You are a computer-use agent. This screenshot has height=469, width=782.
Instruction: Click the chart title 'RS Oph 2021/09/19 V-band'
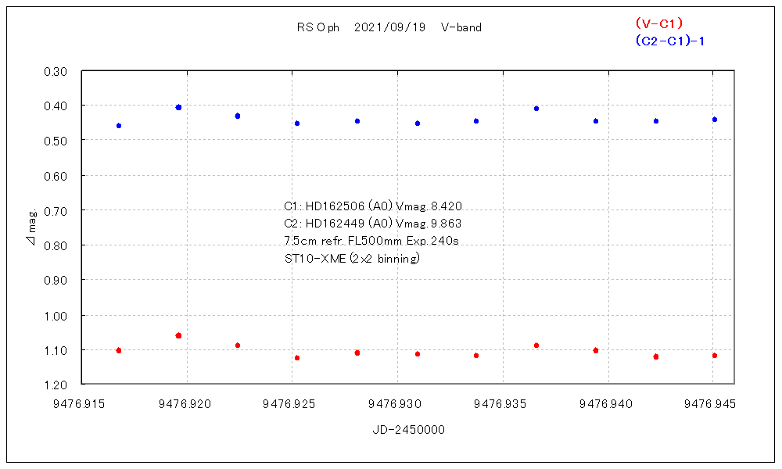click(389, 27)
